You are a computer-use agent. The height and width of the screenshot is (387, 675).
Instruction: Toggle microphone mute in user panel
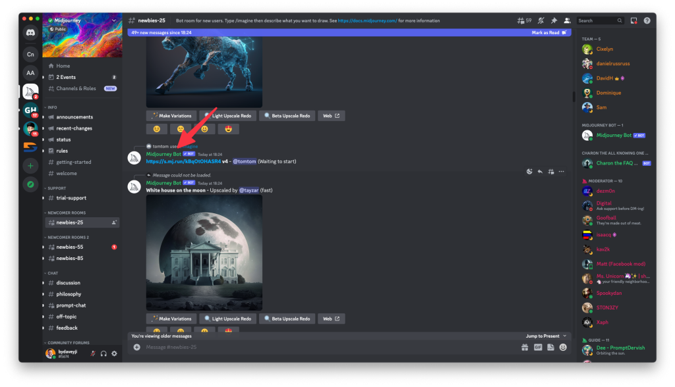pos(92,353)
